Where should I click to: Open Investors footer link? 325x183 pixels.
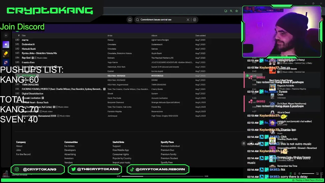(69, 158)
